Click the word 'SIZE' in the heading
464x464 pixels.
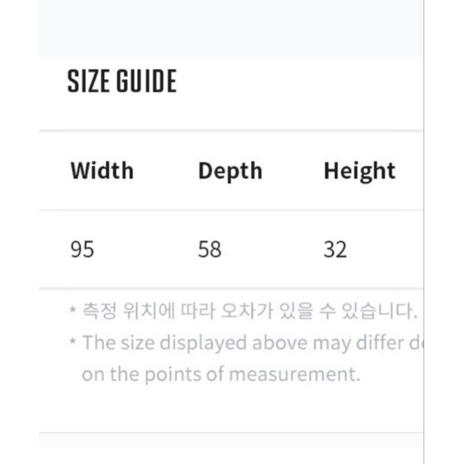[89, 82]
